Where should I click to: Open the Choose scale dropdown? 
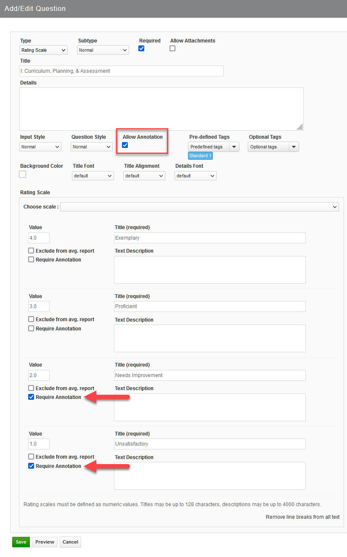pos(200,207)
